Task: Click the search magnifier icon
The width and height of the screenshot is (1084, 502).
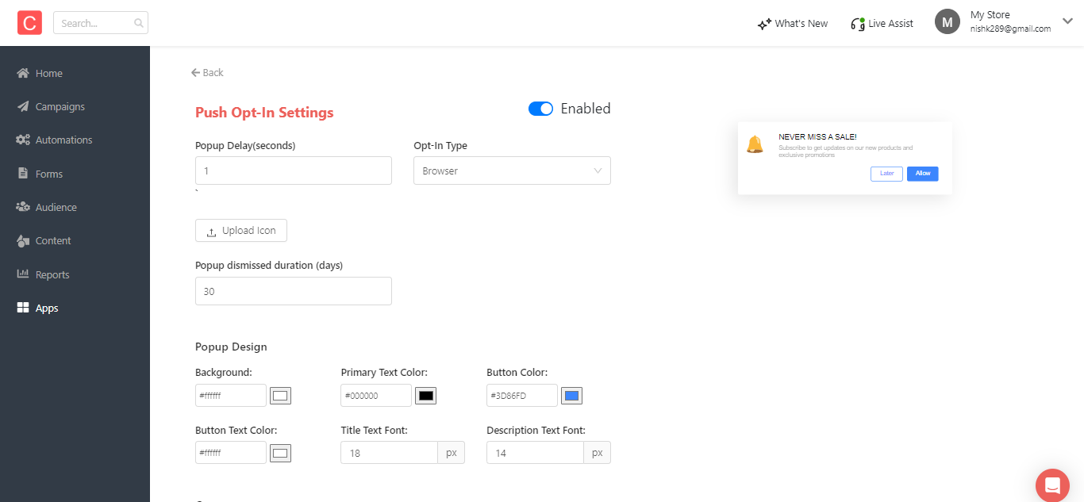Action: click(x=139, y=23)
